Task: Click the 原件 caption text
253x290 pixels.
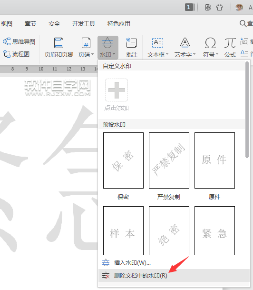Action: click(214, 197)
